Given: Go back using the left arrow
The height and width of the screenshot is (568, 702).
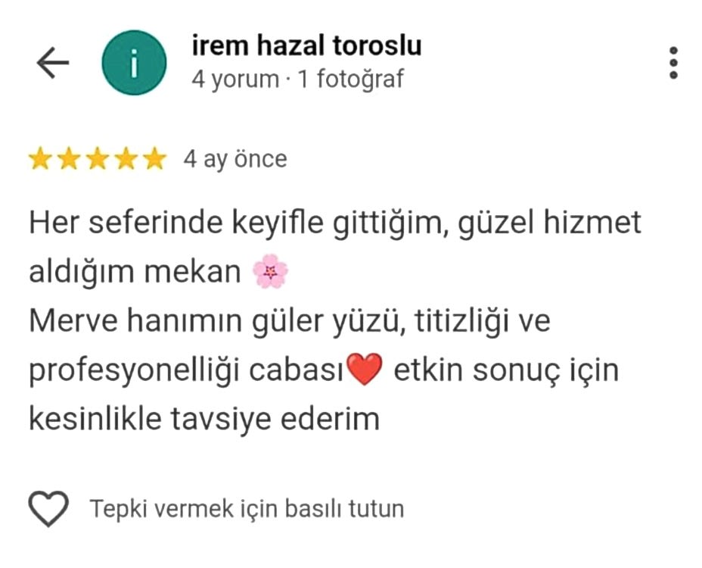Looking at the screenshot, I should tap(53, 62).
